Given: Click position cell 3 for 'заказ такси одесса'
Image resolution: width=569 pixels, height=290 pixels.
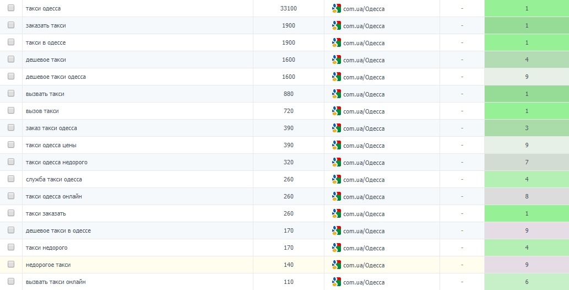Looking at the screenshot, I should point(527,128).
